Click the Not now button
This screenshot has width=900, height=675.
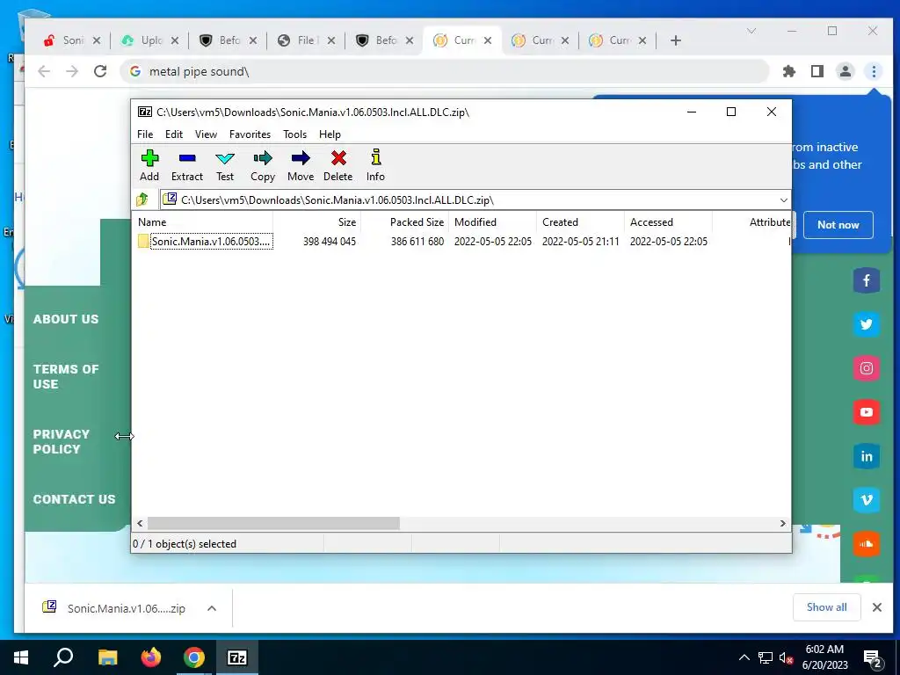click(838, 225)
